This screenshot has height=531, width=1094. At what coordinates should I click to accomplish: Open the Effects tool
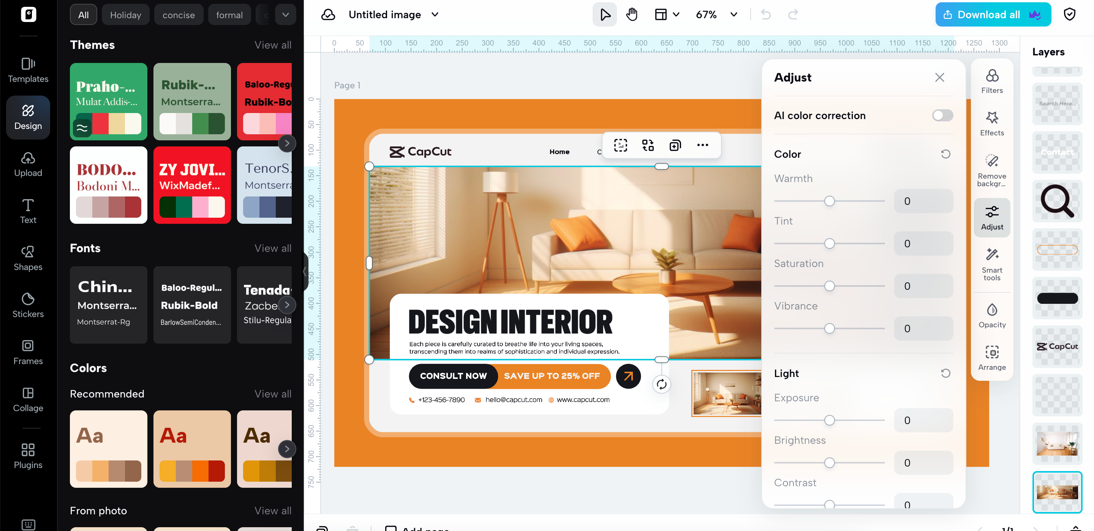[992, 123]
